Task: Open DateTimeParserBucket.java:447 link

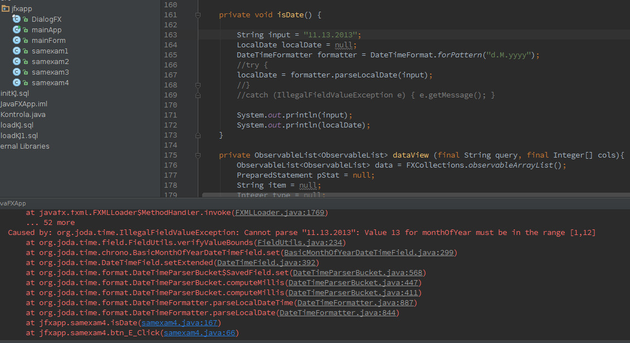Action: click(353, 283)
